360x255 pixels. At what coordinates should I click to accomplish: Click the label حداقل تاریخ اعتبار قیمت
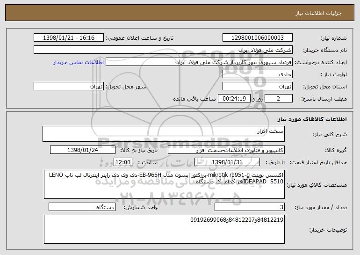pos(318,162)
